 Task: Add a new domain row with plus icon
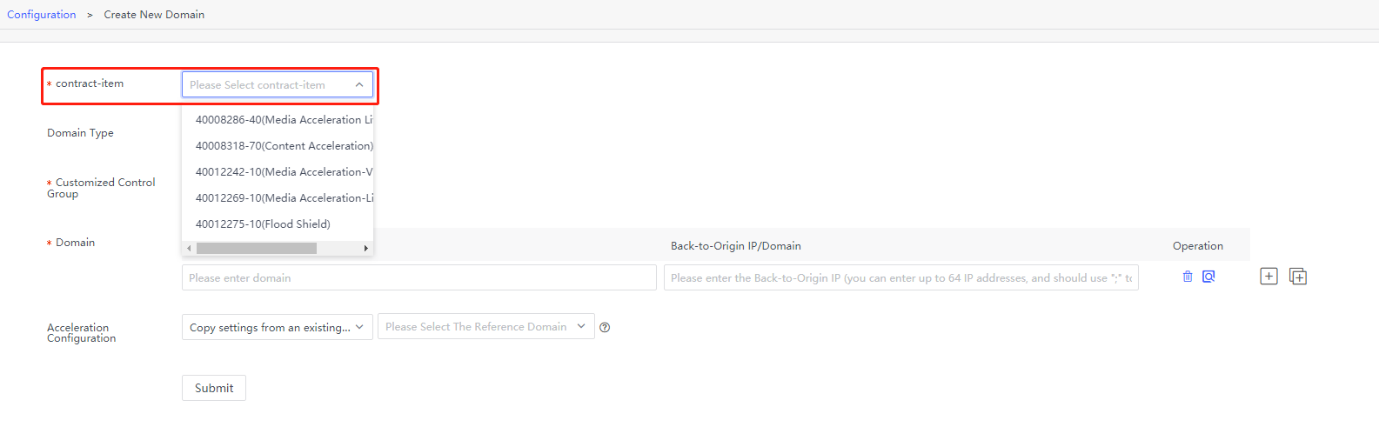(1269, 277)
